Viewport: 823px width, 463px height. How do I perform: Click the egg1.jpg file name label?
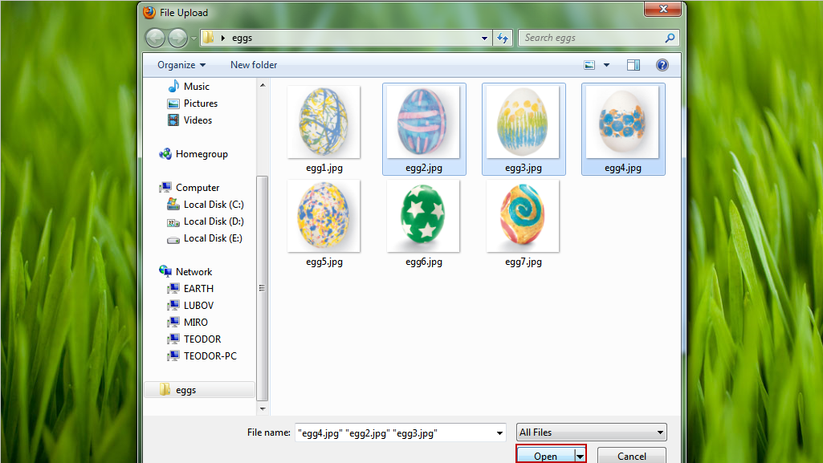click(x=324, y=168)
